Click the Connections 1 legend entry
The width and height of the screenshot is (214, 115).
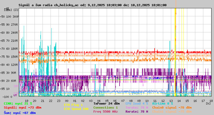(x=105, y=108)
